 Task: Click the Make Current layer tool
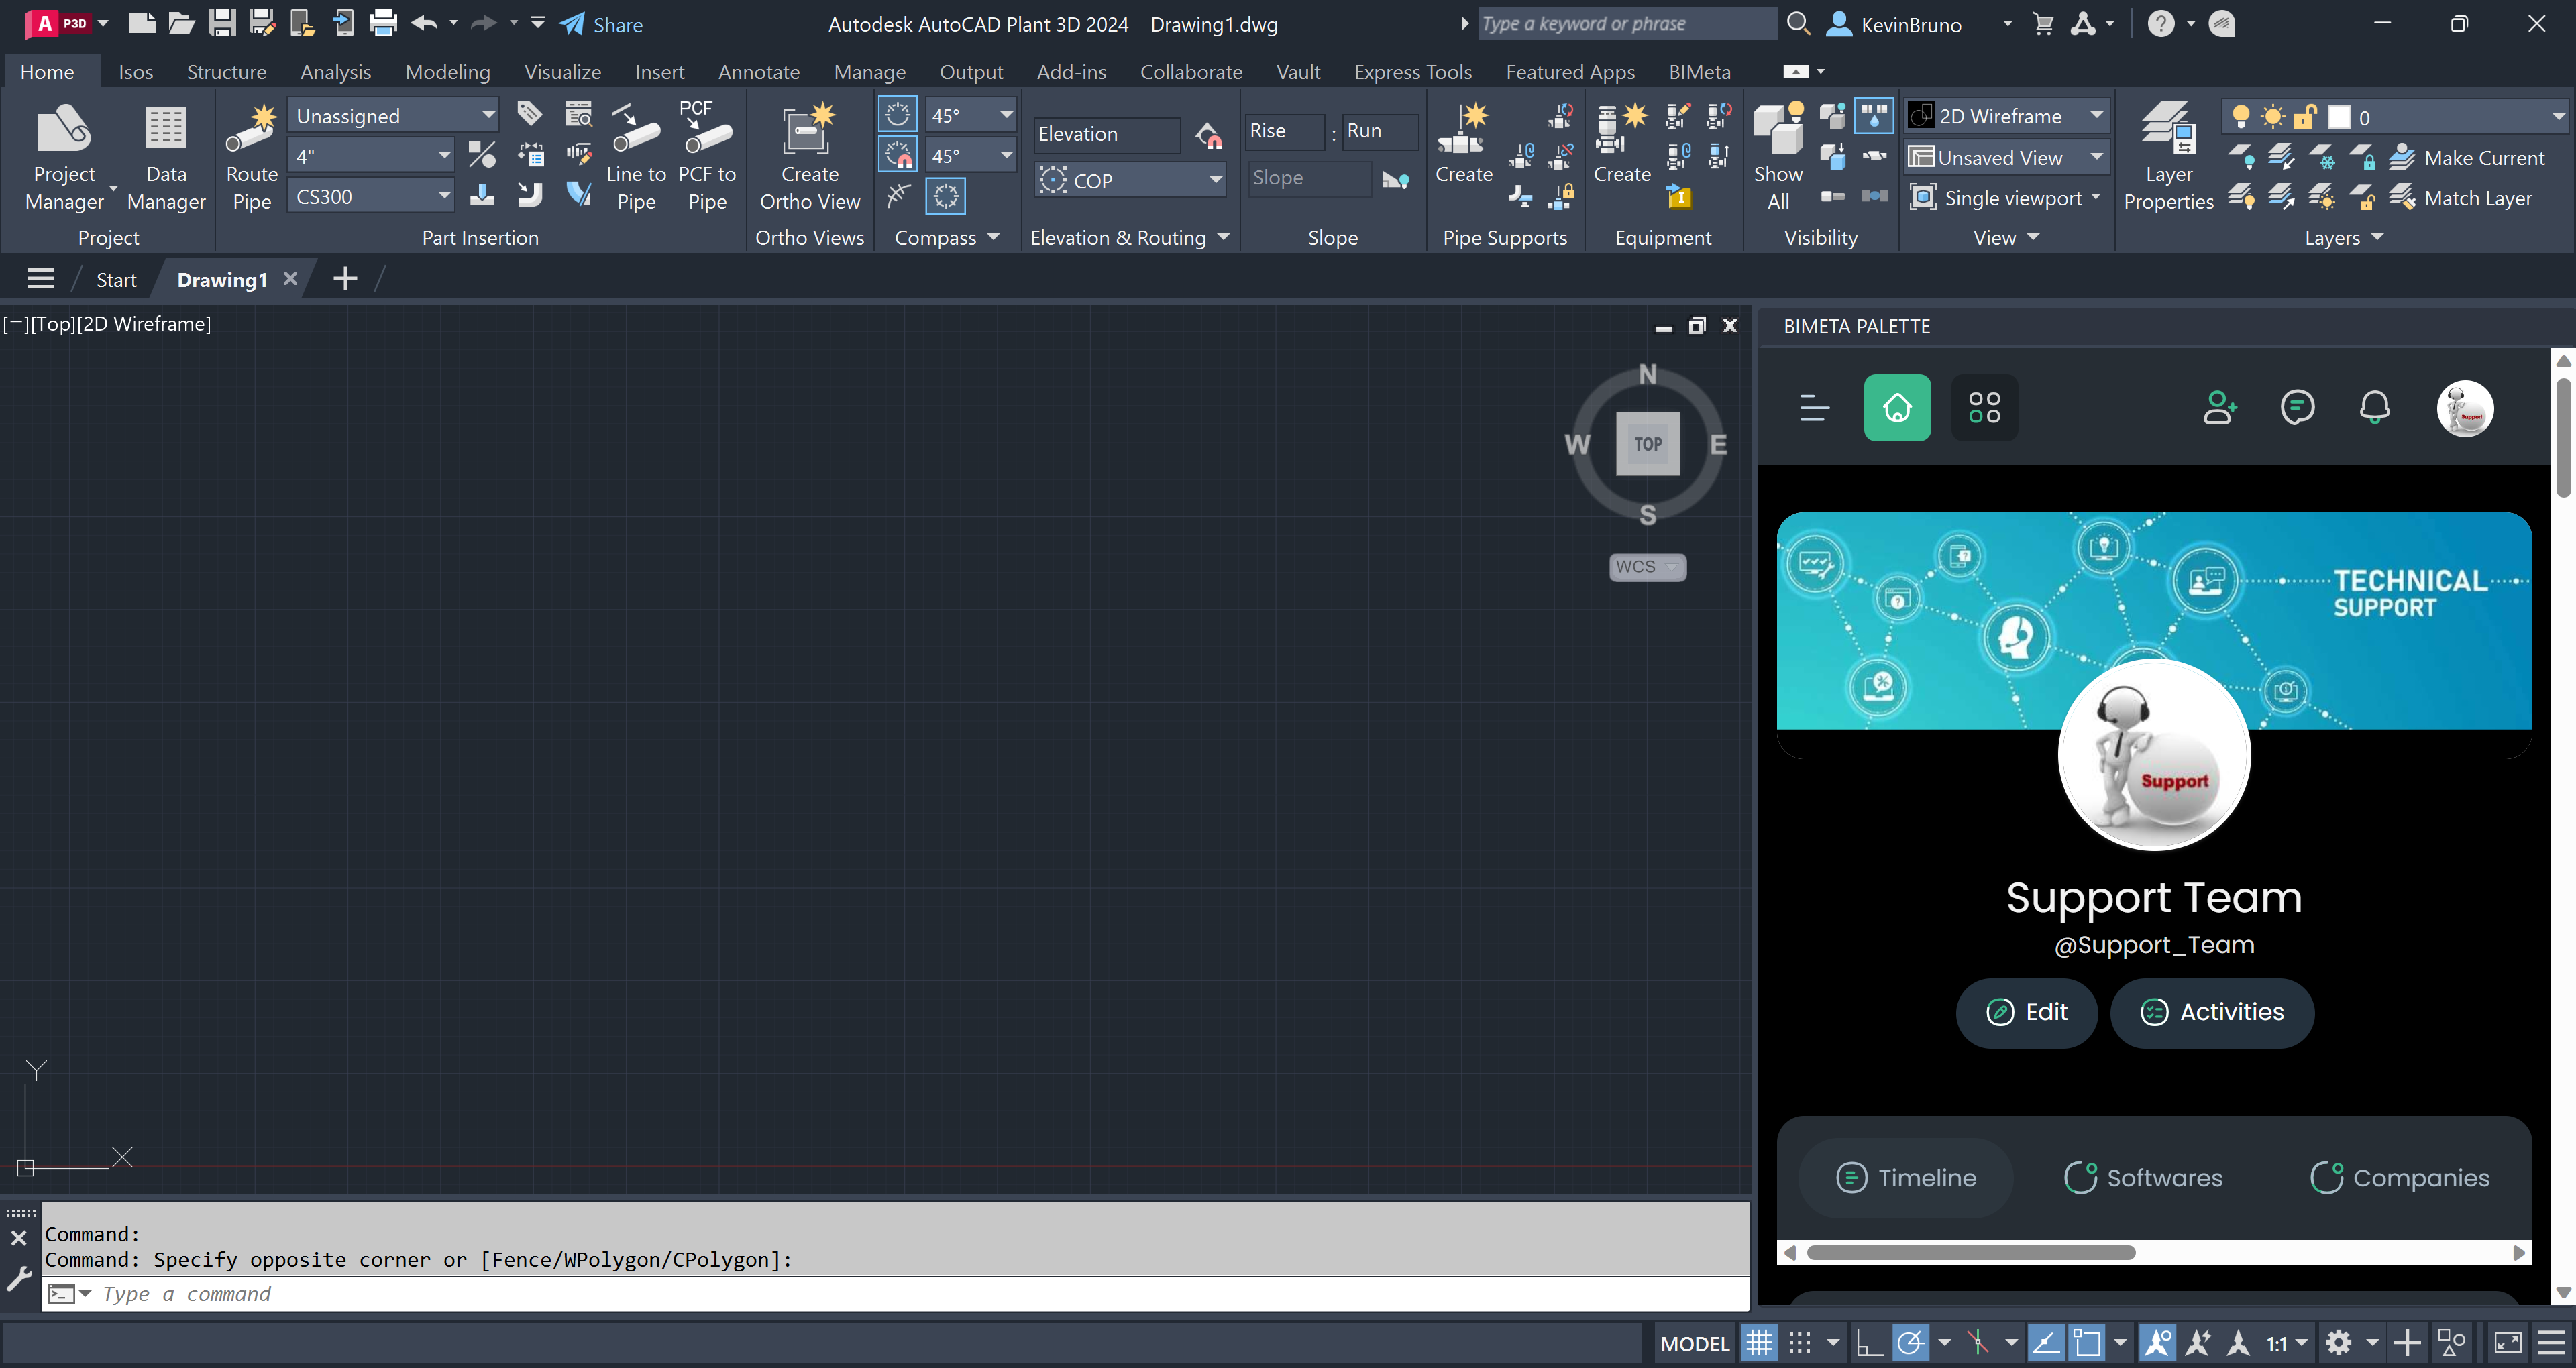pos(2468,158)
